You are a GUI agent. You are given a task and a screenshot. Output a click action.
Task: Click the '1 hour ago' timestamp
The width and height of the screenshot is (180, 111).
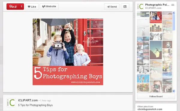coord(46,100)
